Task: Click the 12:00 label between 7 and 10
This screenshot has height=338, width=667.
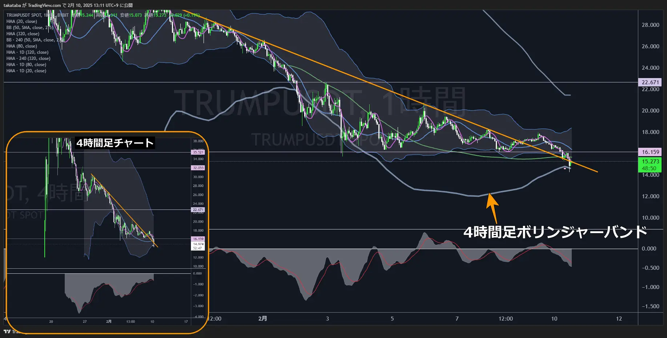Action: point(506,319)
